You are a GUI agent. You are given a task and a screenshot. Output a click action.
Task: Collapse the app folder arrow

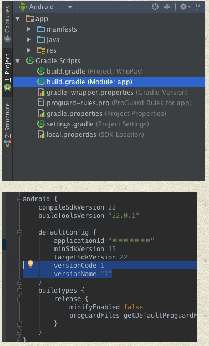[x=18, y=19]
